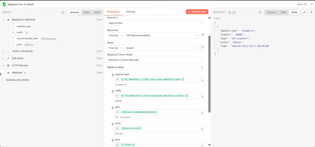Open Values to Send three-dot menu
The image size is (315, 147).
[202, 67]
